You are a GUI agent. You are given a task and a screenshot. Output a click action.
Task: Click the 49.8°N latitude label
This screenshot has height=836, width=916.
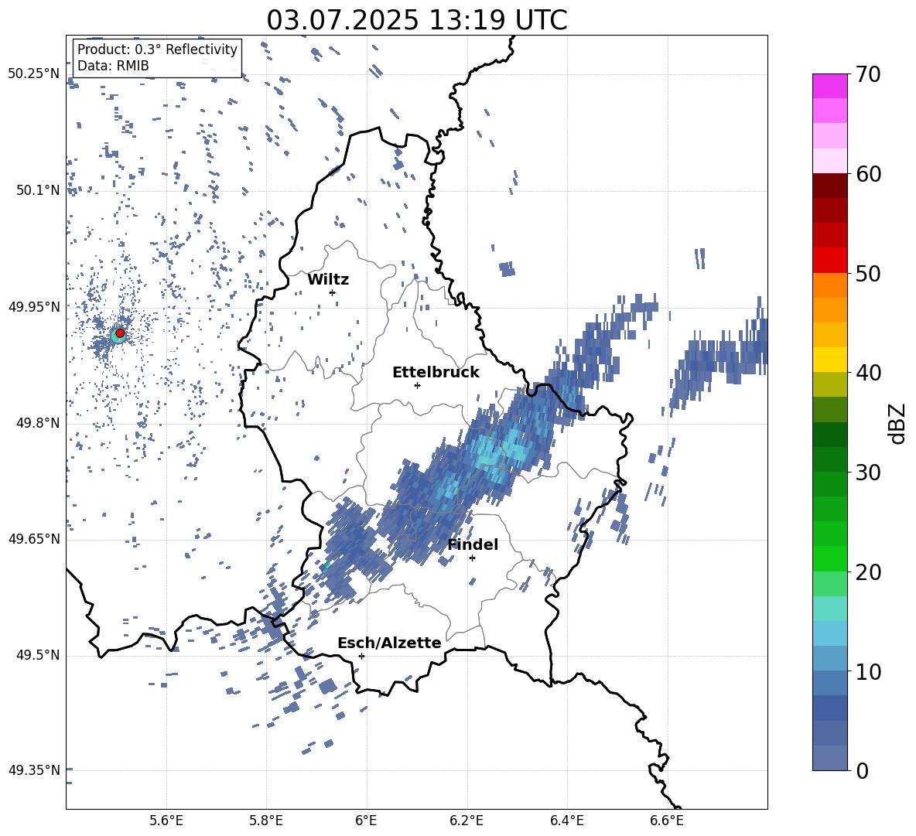37,423
